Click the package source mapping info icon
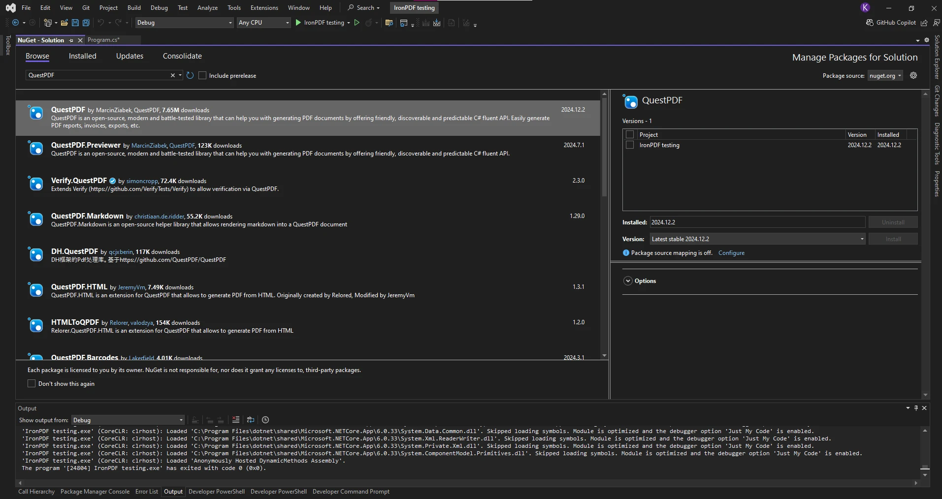 [626, 253]
